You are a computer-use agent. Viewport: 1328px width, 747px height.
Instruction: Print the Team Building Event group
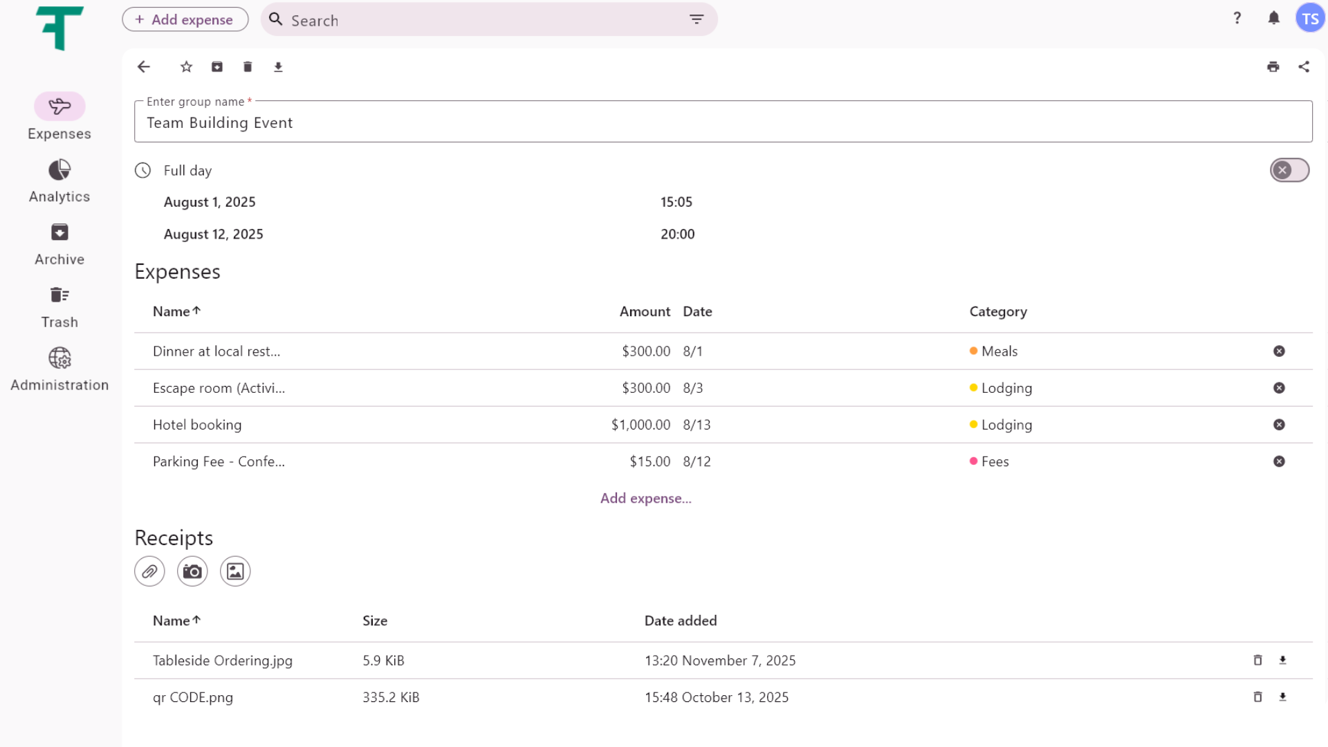tap(1273, 67)
